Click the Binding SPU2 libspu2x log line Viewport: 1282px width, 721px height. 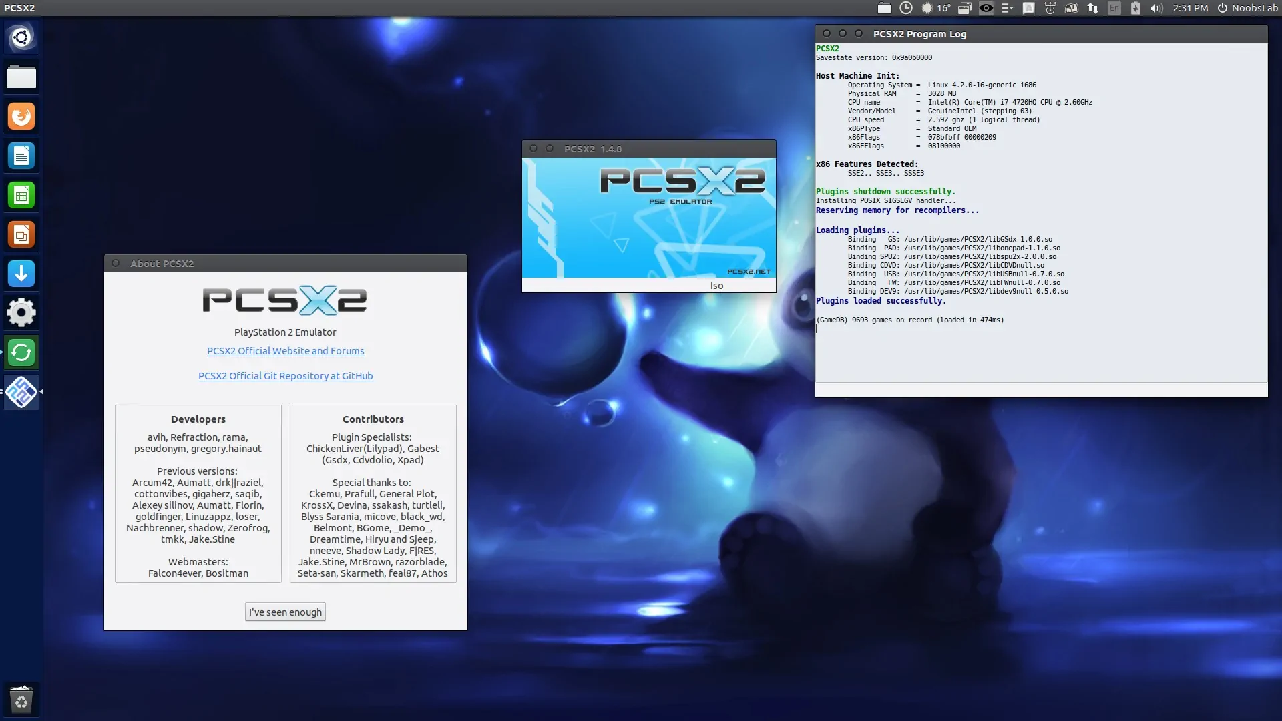[952, 256]
